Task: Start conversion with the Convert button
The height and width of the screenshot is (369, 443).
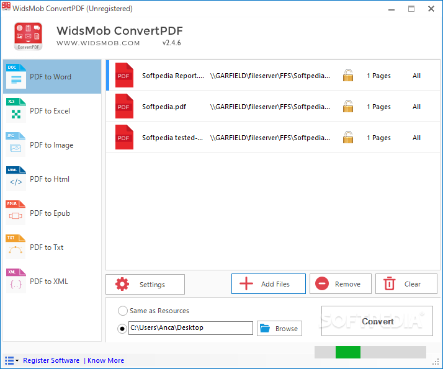Action: click(x=377, y=321)
